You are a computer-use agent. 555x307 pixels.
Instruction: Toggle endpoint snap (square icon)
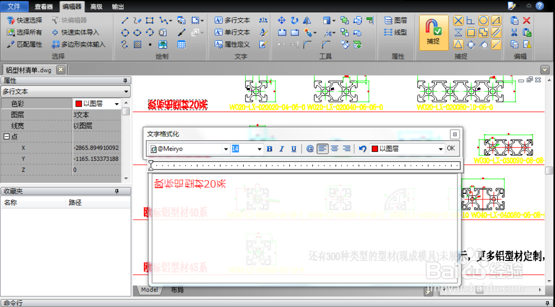[471, 33]
